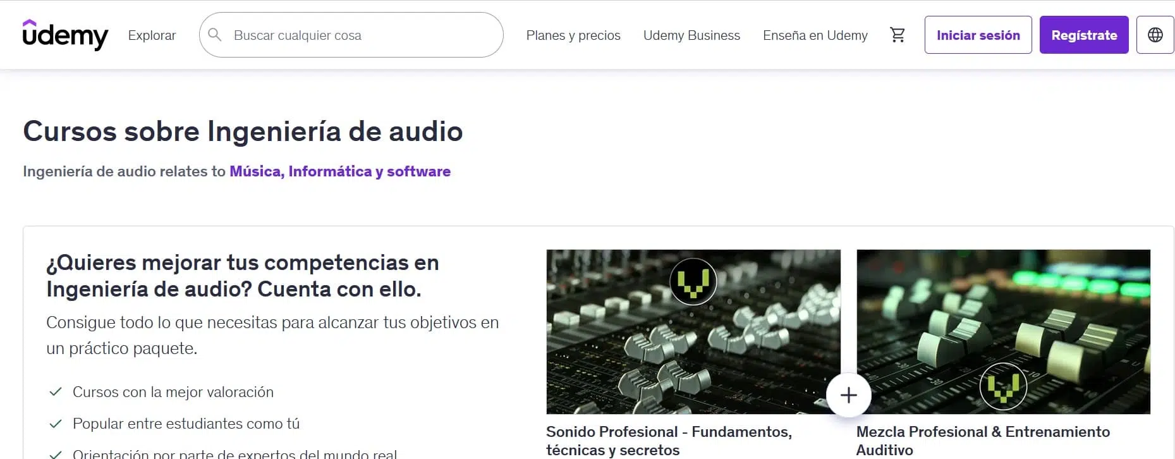Viewport: 1175px width, 459px height.
Task: Click 'Cursos con la mejor valoración' text
Action: 173,392
